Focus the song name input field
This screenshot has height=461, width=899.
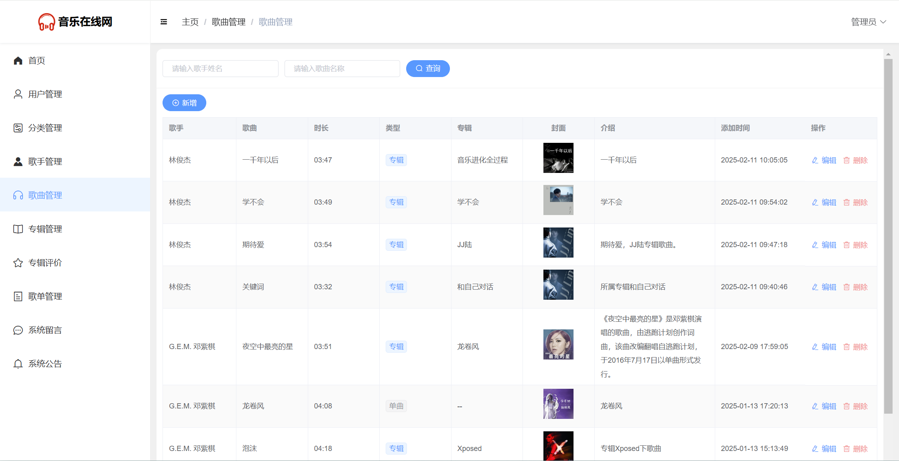tap(342, 69)
